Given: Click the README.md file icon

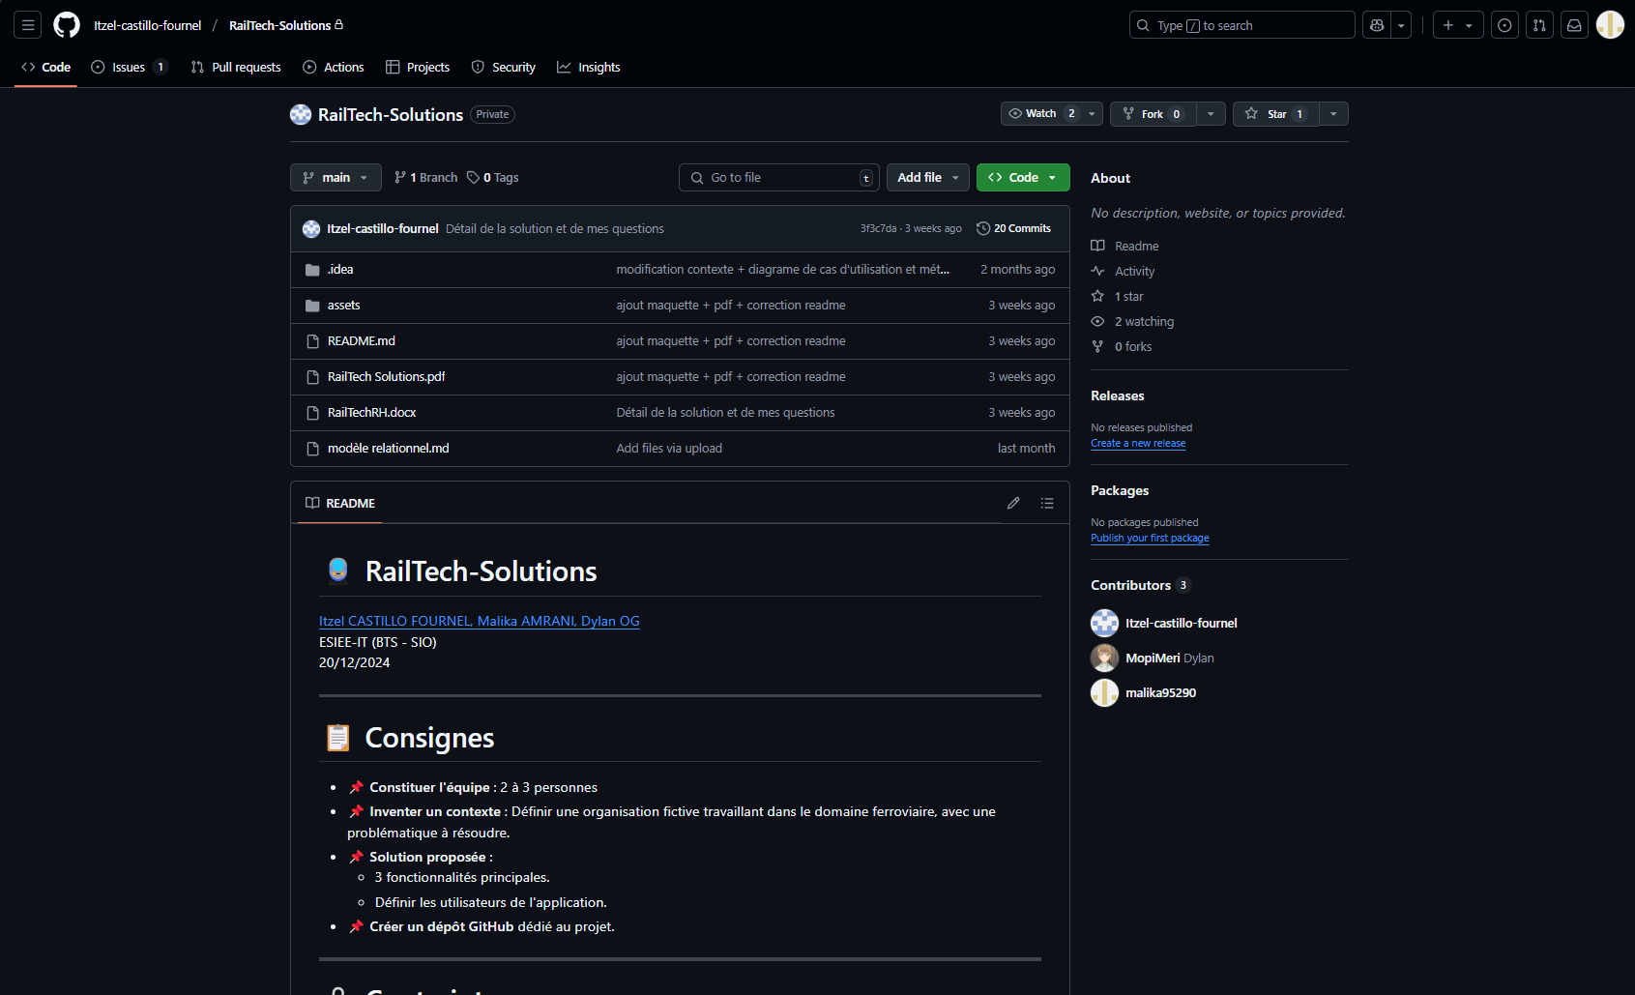Looking at the screenshot, I should point(312,341).
